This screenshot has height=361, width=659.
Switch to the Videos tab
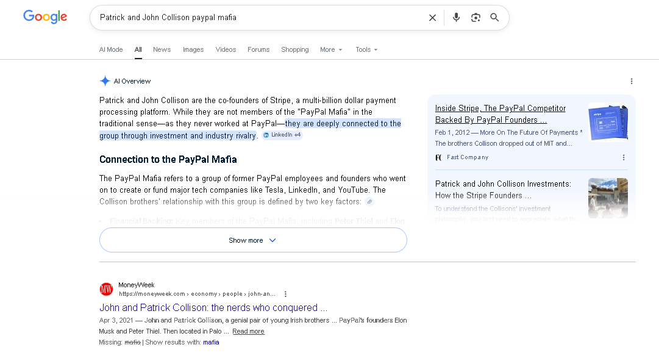(x=226, y=49)
